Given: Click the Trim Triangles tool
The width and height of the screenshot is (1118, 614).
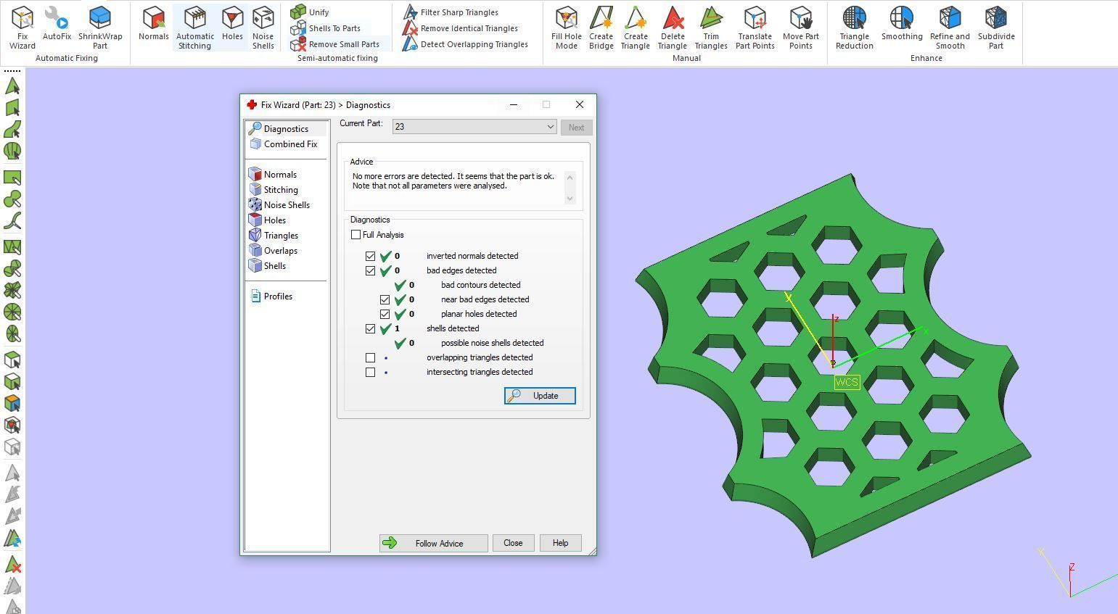Looking at the screenshot, I should click(x=711, y=28).
